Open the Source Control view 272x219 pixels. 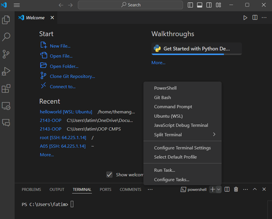tap(6, 54)
